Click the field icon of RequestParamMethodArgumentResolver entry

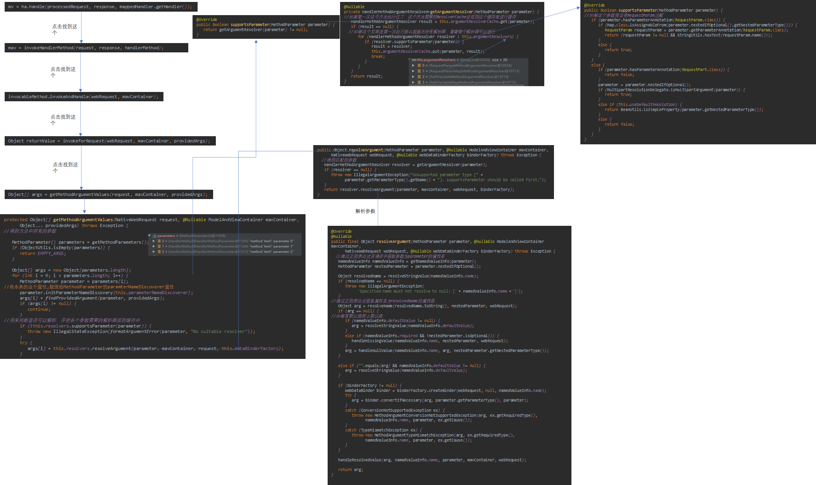coord(419,66)
